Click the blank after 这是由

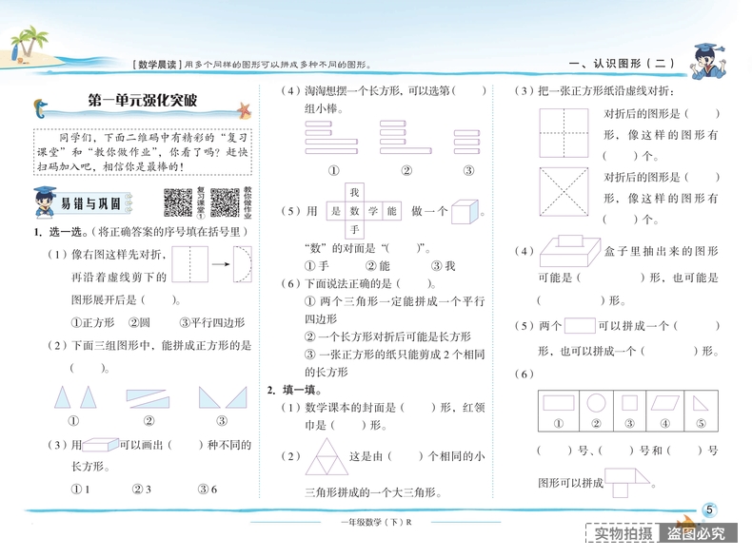click(406, 456)
